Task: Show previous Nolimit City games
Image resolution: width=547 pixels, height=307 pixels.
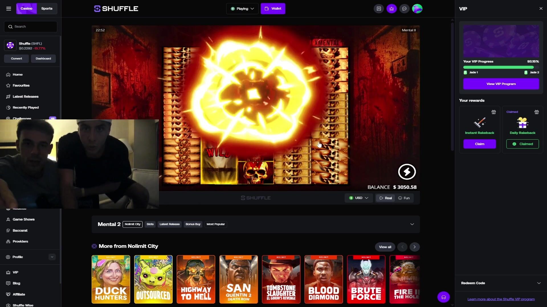Action: point(402,247)
